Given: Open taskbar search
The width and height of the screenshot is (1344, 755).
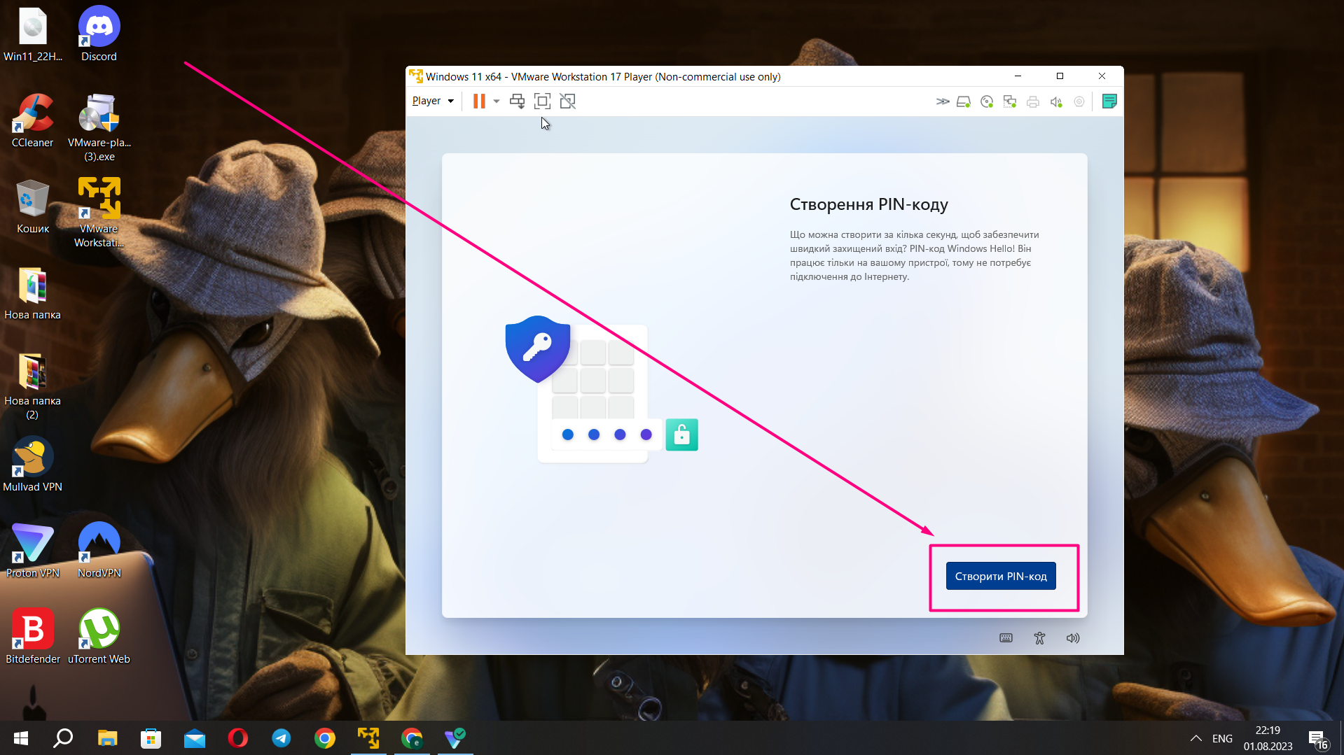Looking at the screenshot, I should tap(63, 738).
